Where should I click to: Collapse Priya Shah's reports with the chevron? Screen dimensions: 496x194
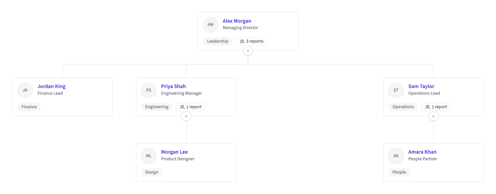pyautogui.click(x=186, y=116)
